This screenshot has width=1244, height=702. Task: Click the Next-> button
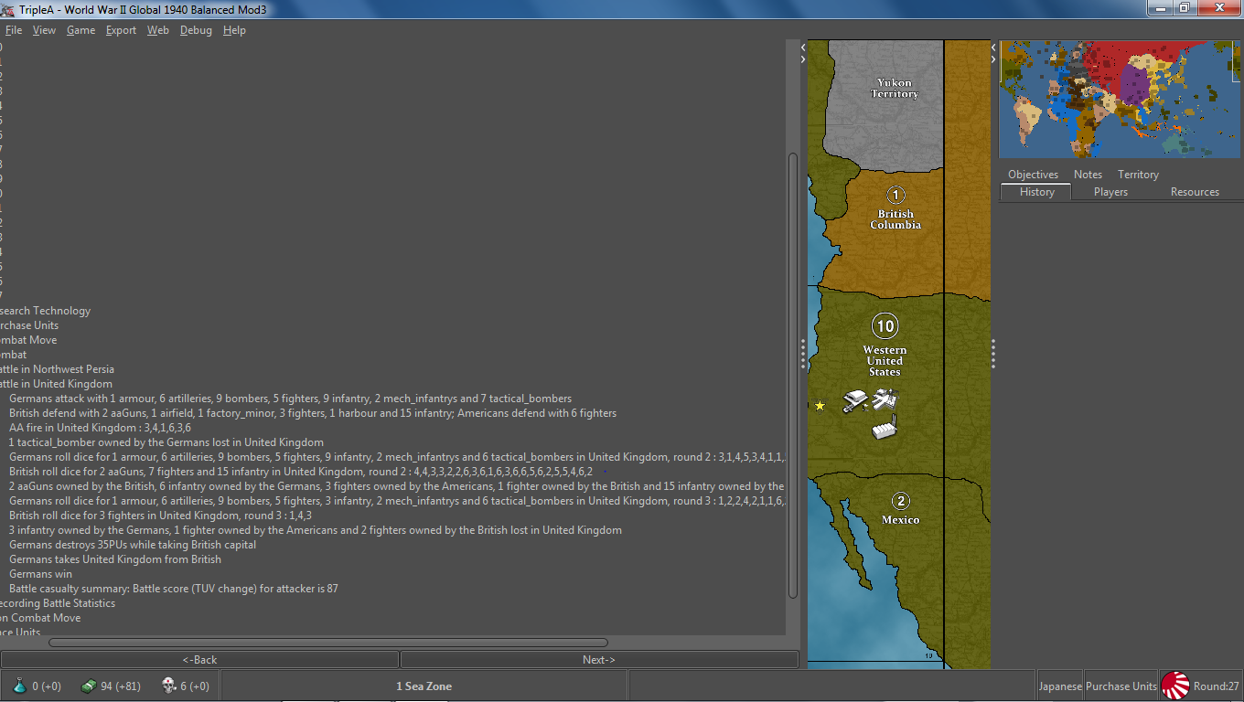pyautogui.click(x=599, y=660)
